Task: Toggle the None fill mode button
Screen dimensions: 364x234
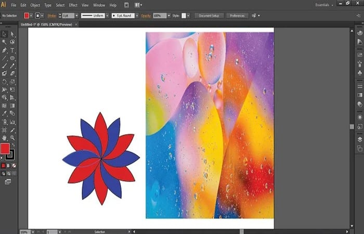Action: tap(13, 165)
